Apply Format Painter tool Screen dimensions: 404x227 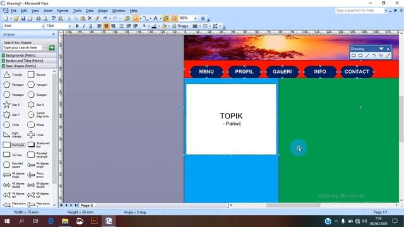pyautogui.click(x=97, y=18)
